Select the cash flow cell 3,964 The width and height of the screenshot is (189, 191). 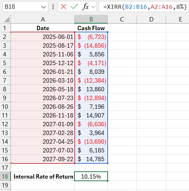tap(91, 133)
